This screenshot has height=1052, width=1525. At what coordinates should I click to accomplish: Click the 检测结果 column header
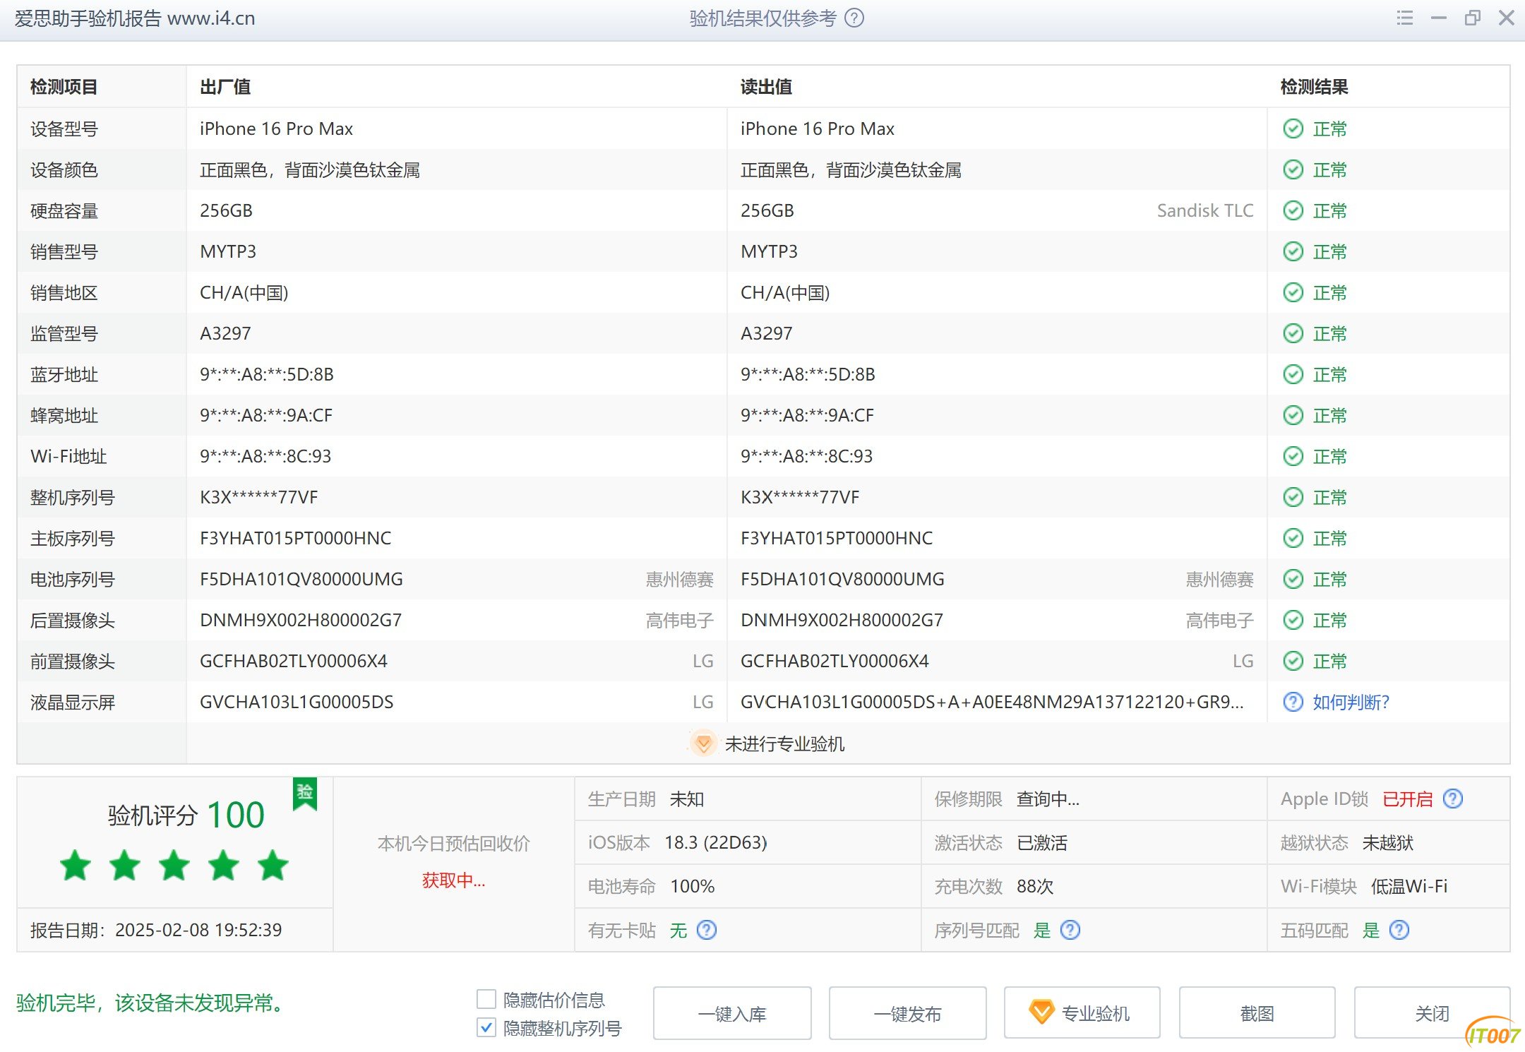pyautogui.click(x=1315, y=87)
